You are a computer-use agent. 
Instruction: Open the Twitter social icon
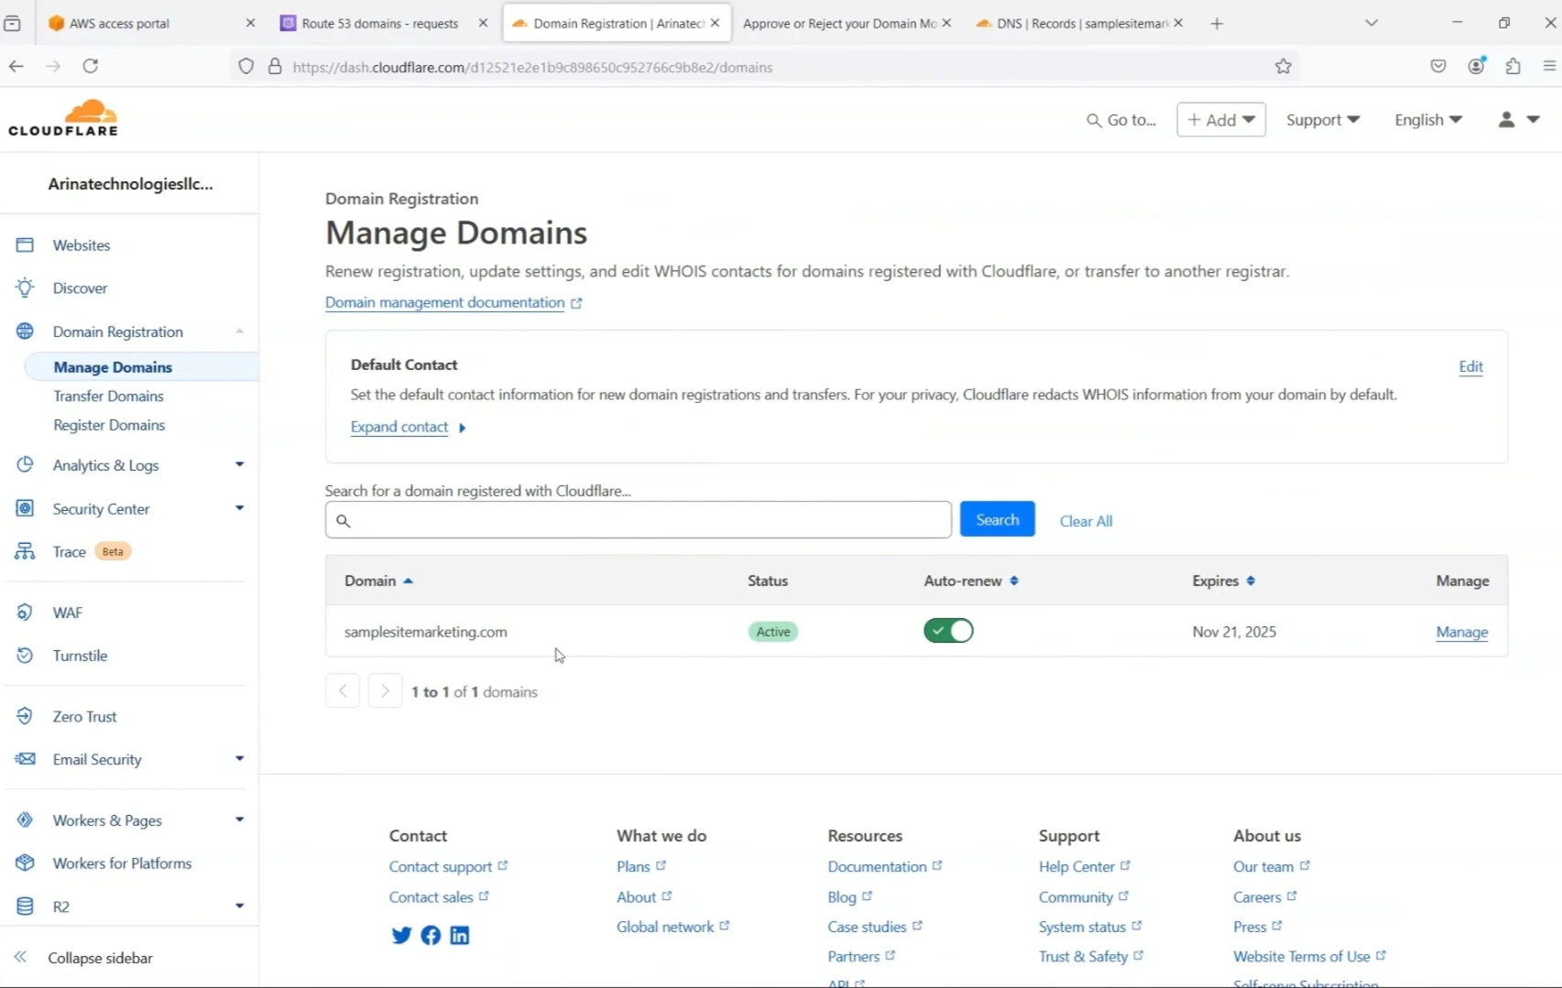point(401,935)
